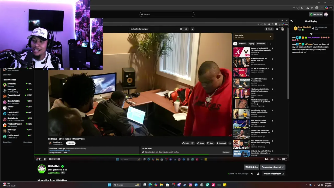Click the green clip progress bar
The image size is (334, 188).
click(161, 155)
